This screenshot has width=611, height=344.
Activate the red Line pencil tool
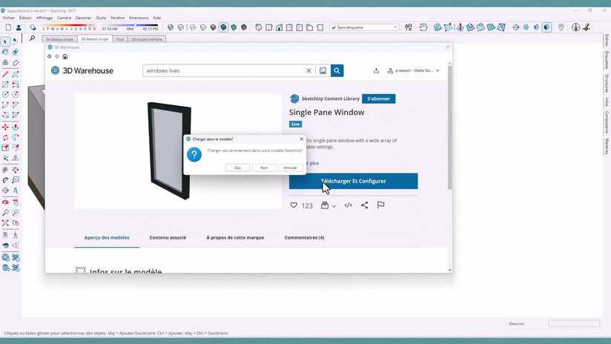coord(5,74)
